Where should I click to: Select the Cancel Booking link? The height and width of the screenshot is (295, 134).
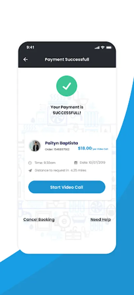pyautogui.click(x=39, y=220)
